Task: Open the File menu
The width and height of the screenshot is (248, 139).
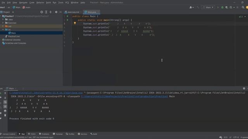Action: 3,3
